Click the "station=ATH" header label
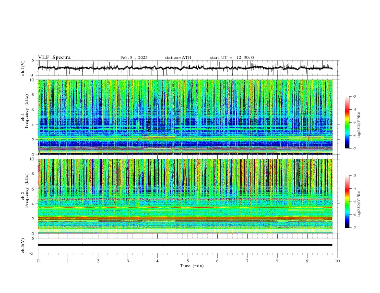 178,57
